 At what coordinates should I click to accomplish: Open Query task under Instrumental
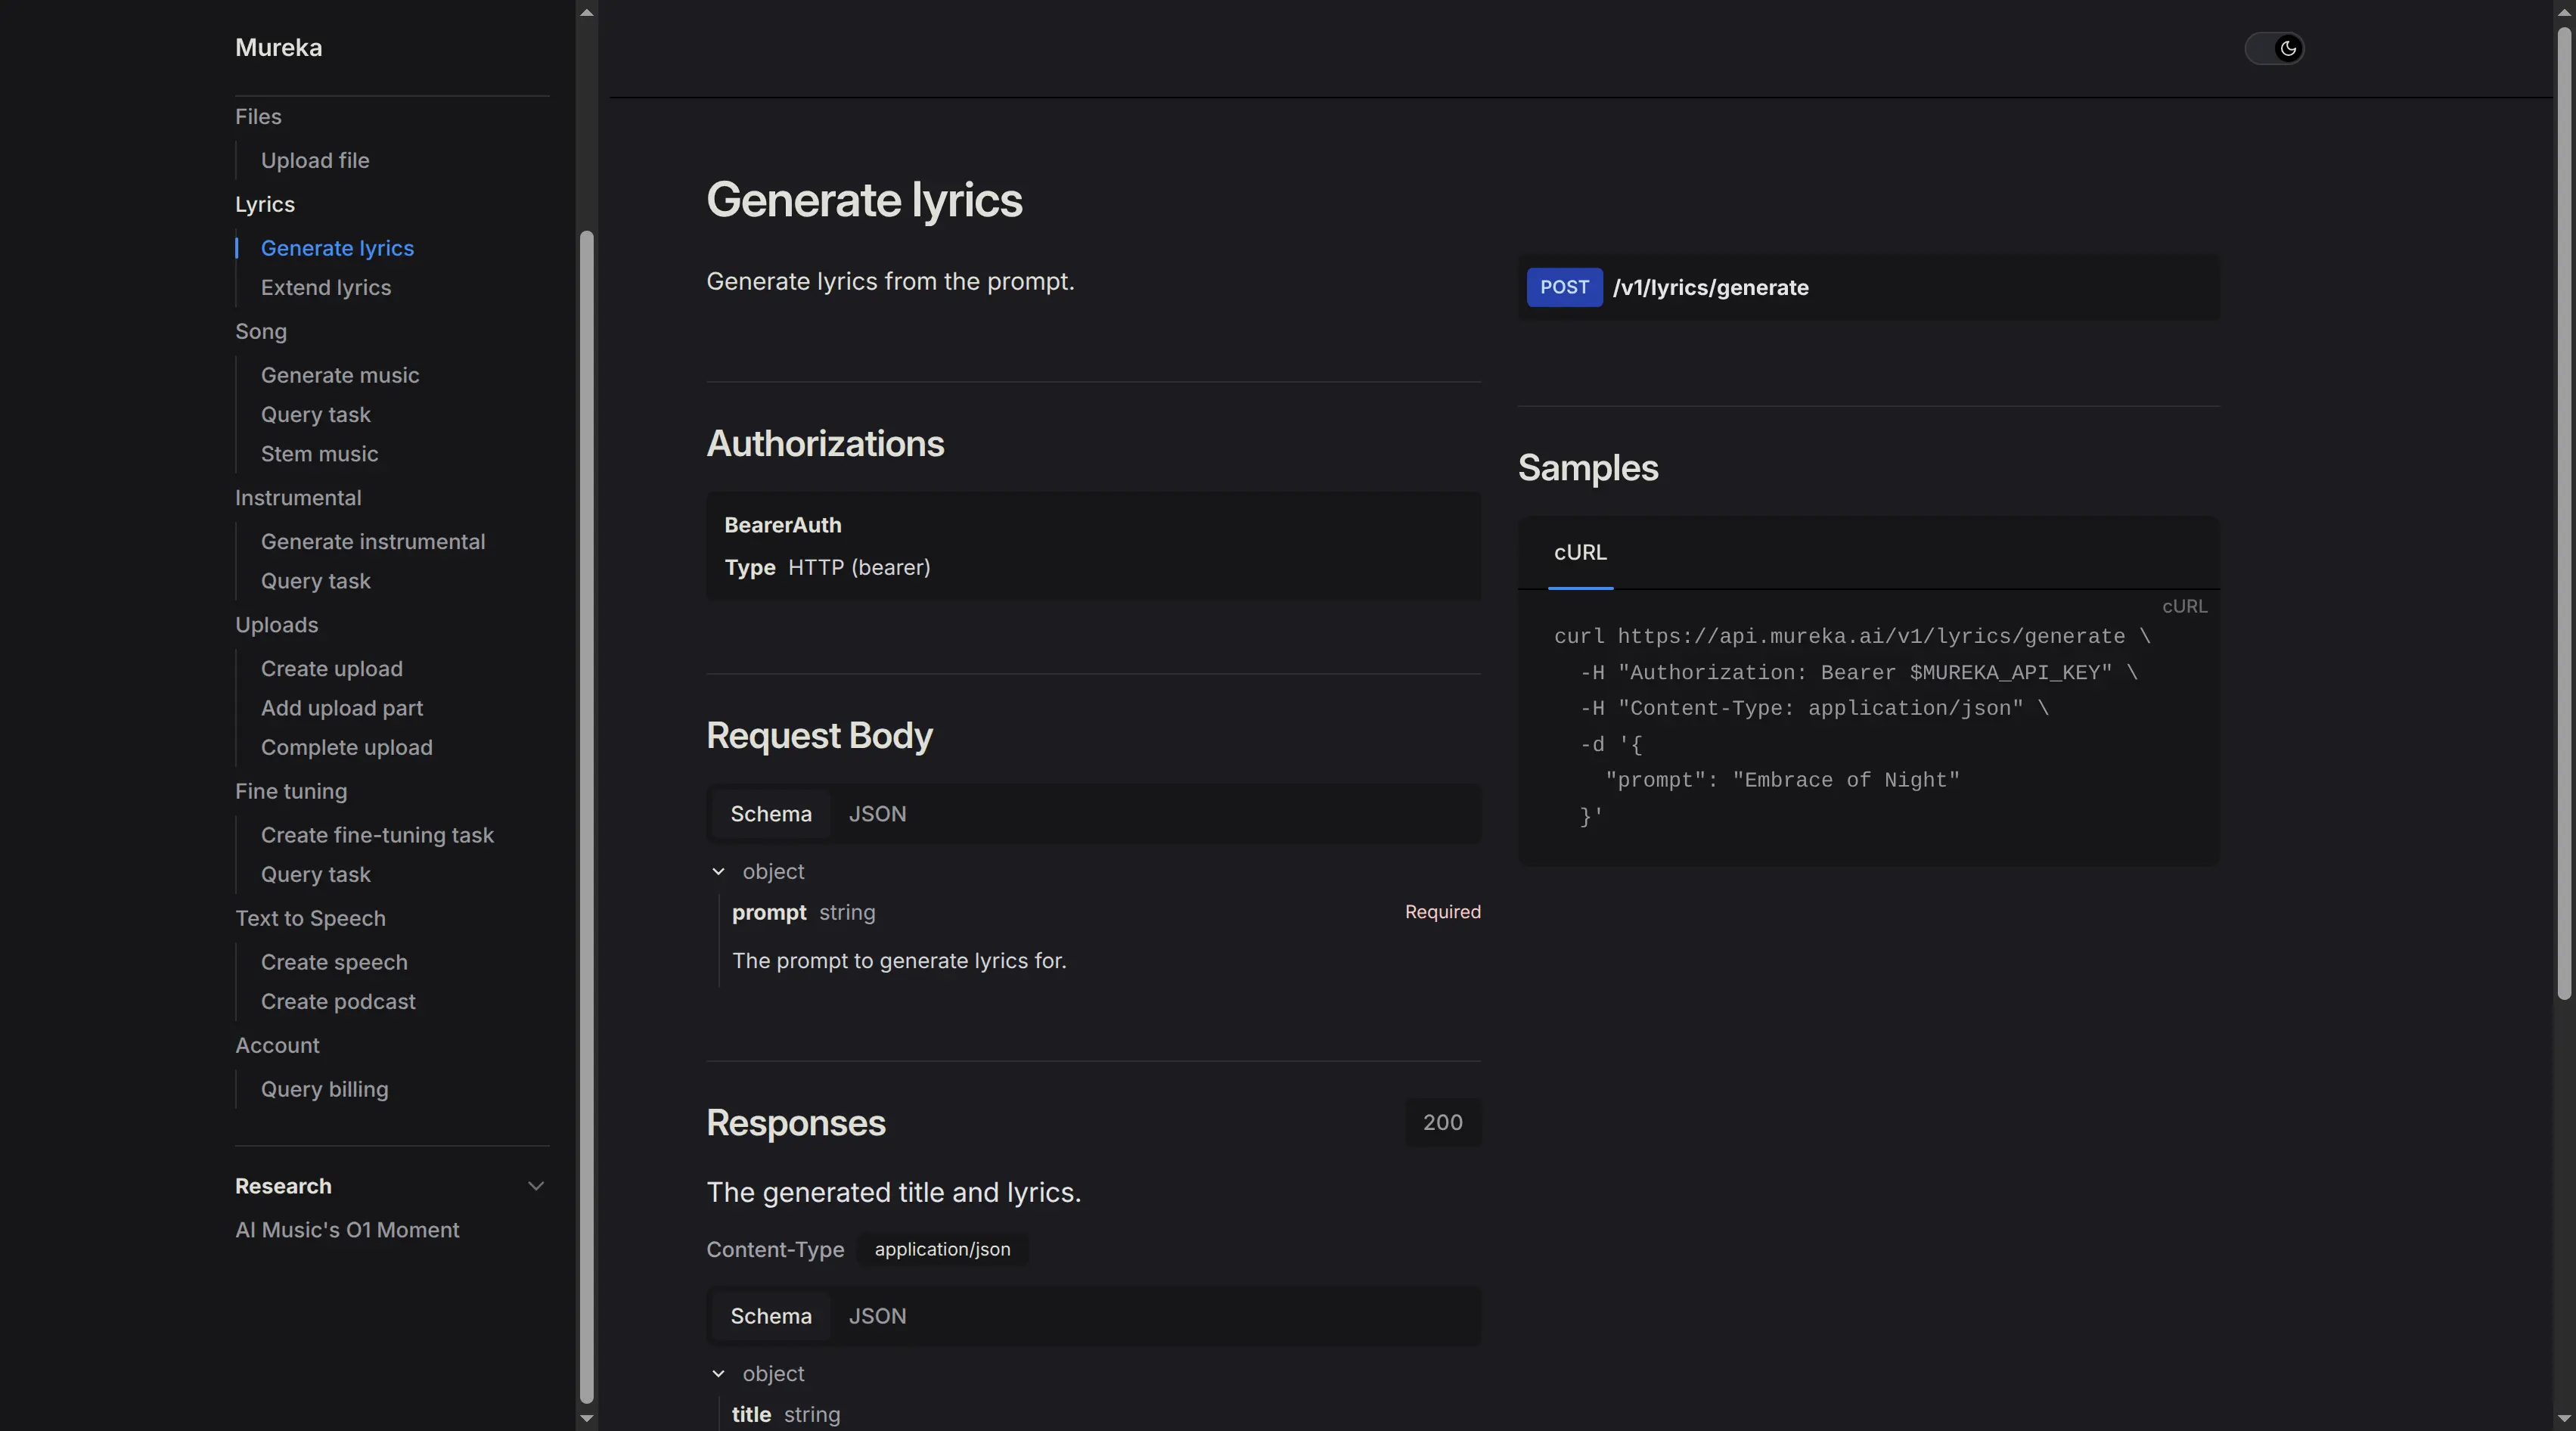[316, 581]
